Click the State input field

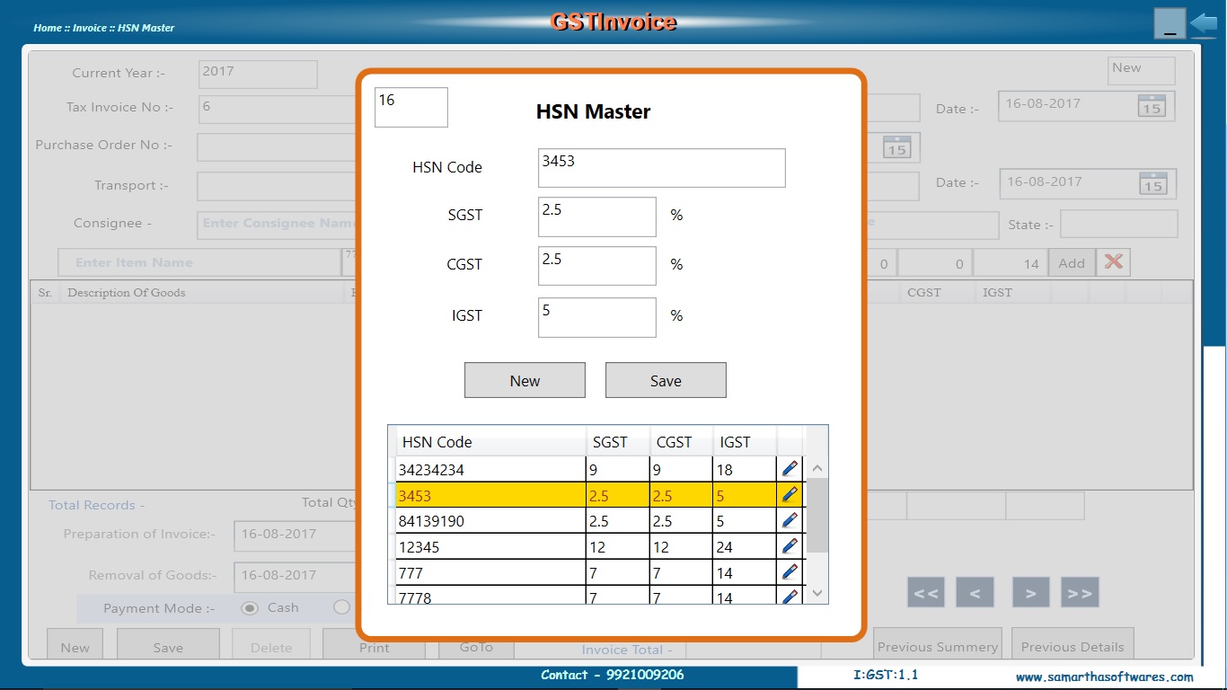click(1119, 224)
